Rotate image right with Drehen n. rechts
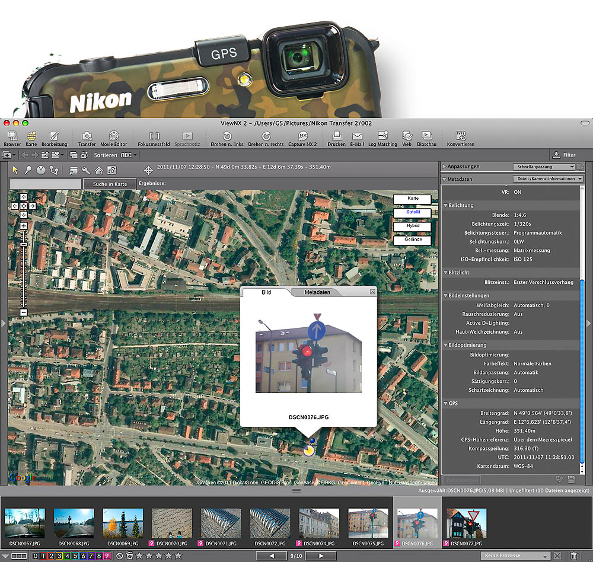 [x=266, y=138]
